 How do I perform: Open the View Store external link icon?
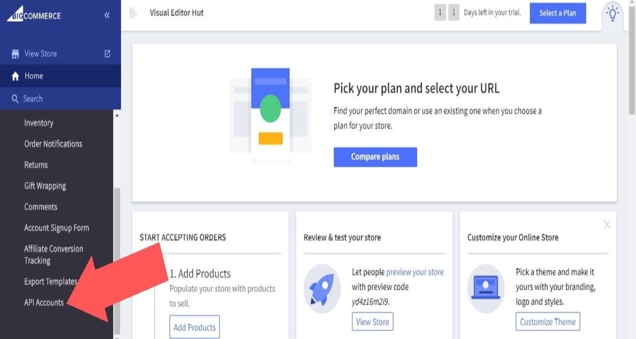tap(107, 53)
